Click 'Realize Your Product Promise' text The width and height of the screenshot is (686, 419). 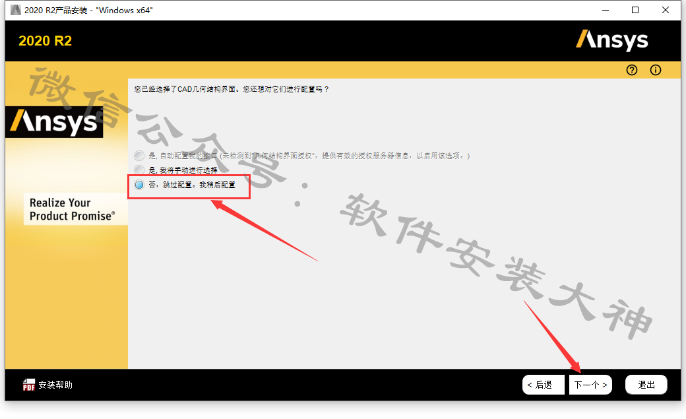pos(72,209)
